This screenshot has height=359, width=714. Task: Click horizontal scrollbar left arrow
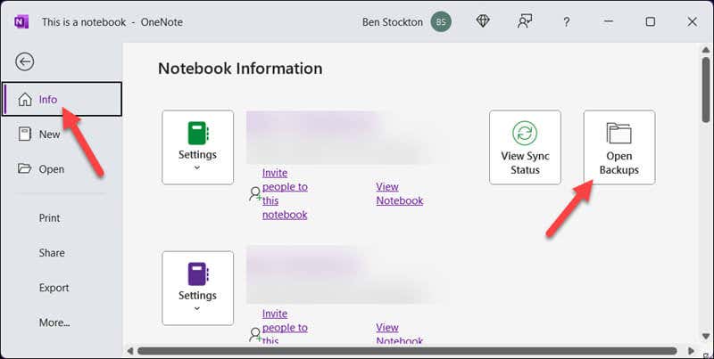129,351
